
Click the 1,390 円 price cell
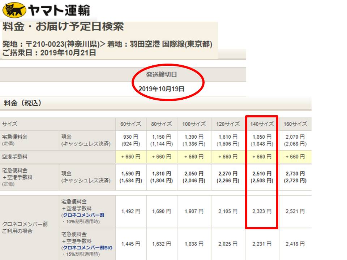coord(194,140)
